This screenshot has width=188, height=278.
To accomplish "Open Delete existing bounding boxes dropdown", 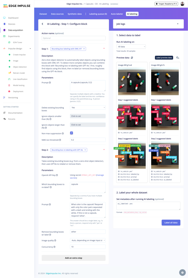I will (88, 108).
